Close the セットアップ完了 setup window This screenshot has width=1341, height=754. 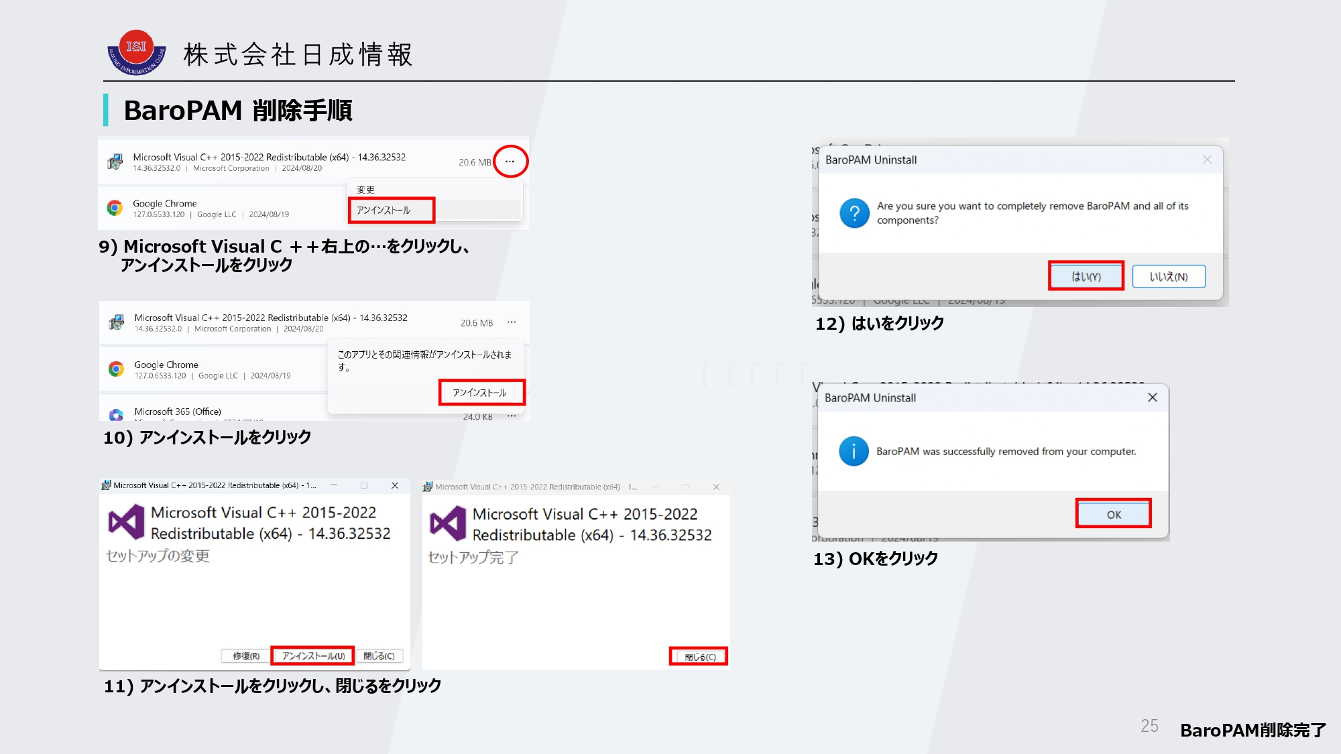tap(716, 487)
